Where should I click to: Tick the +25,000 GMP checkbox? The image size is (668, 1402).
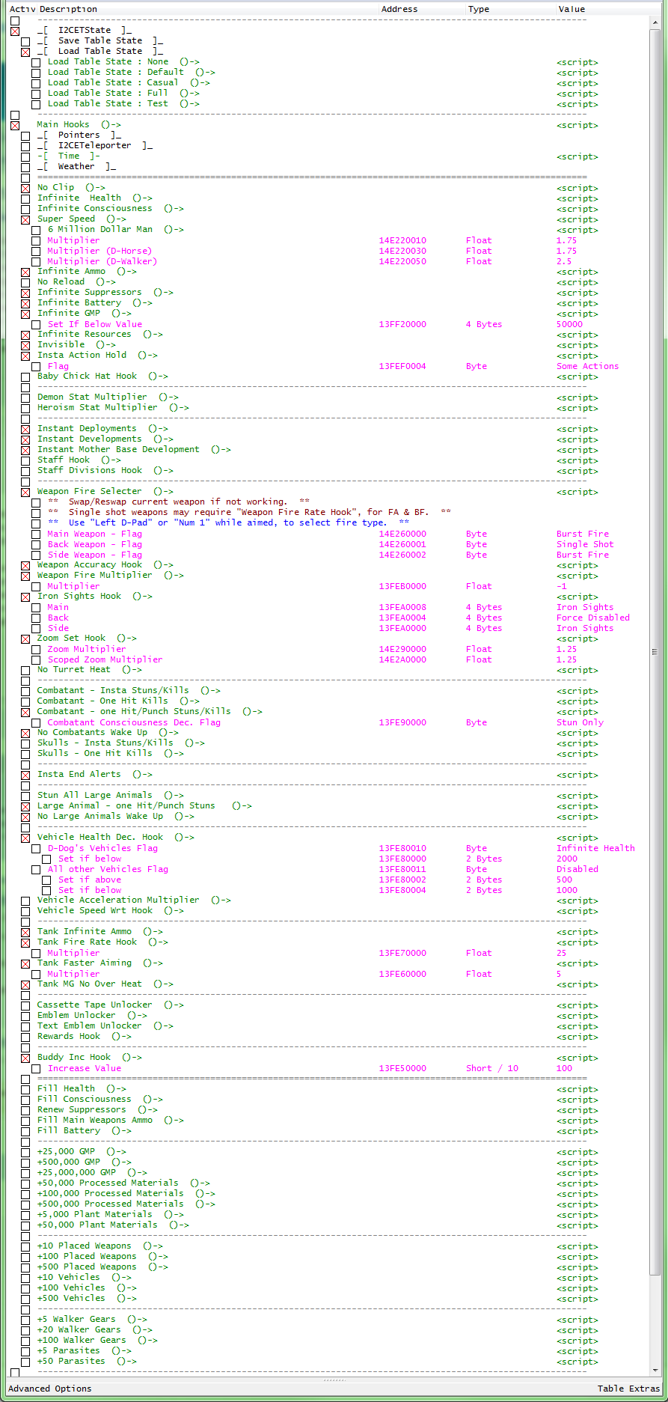coord(25,1153)
